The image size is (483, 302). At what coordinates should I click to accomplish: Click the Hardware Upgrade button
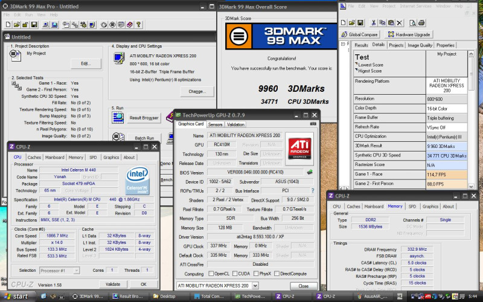[x=409, y=34]
